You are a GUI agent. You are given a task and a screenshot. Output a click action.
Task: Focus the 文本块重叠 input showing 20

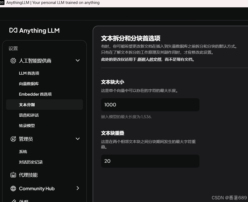[x=150, y=161]
